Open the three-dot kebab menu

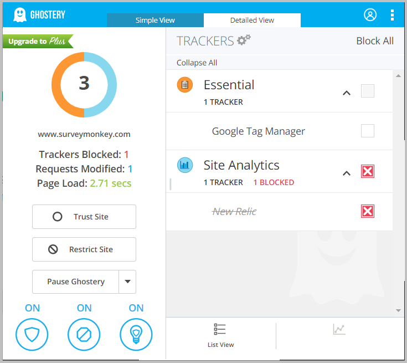coord(392,15)
